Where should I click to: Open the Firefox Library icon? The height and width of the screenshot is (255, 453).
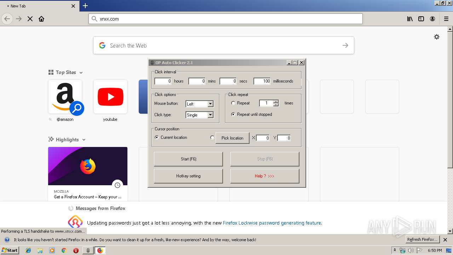(410, 19)
